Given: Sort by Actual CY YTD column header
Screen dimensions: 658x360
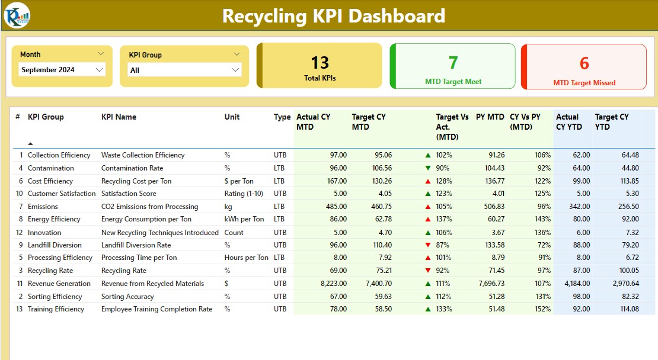Looking at the screenshot, I should click(x=568, y=122).
